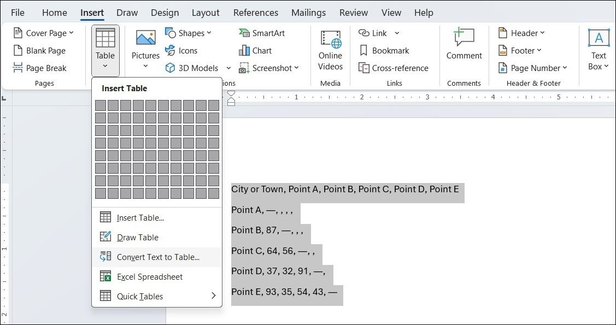616x325 pixels.
Task: Click the top-left cell of table grid
Action: (101, 105)
